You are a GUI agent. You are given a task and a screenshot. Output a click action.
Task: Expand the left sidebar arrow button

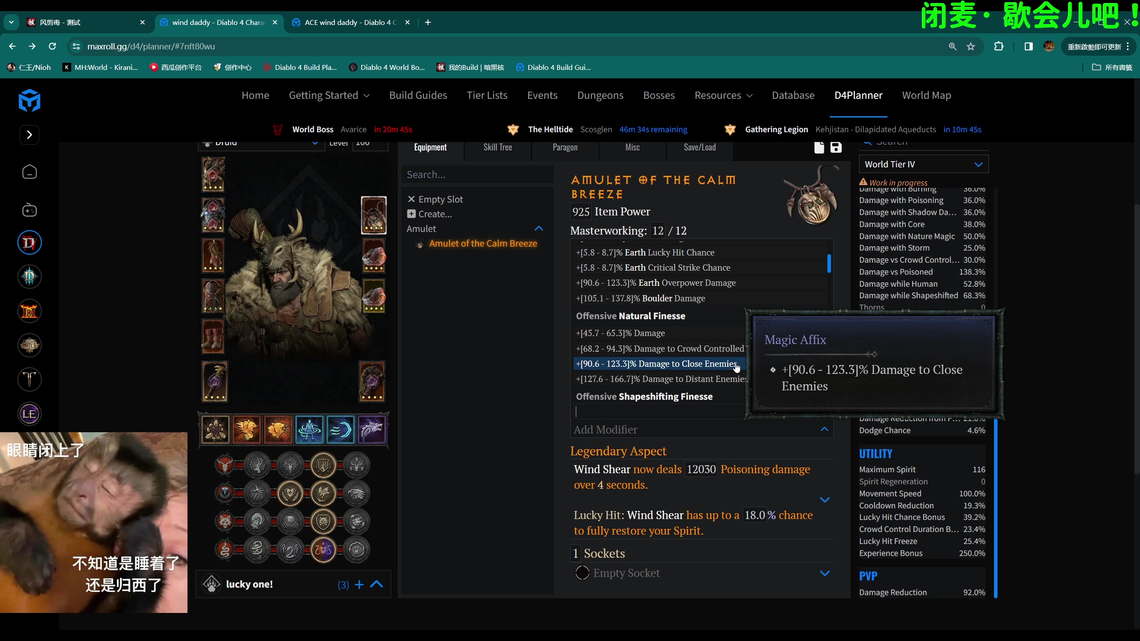pyautogui.click(x=29, y=135)
